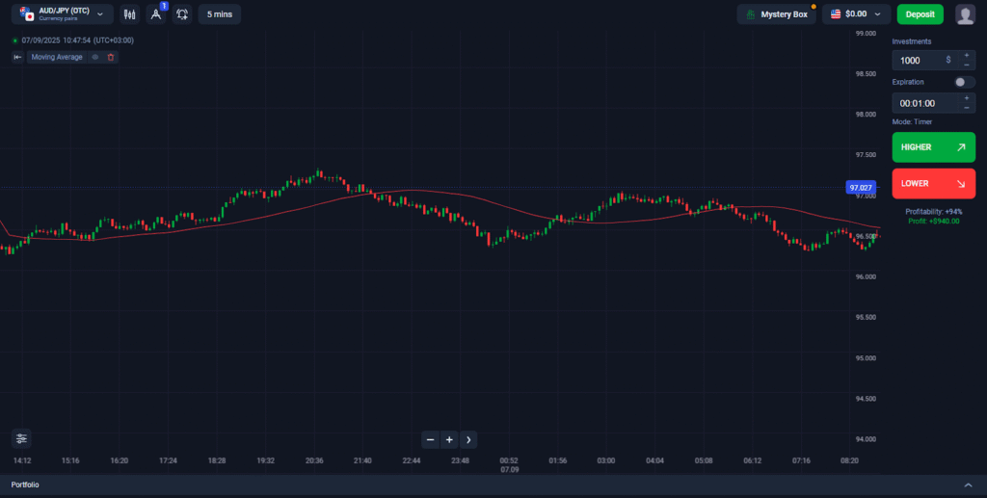This screenshot has width=987, height=498.
Task: Zoom out the chart with minus
Action: point(431,439)
